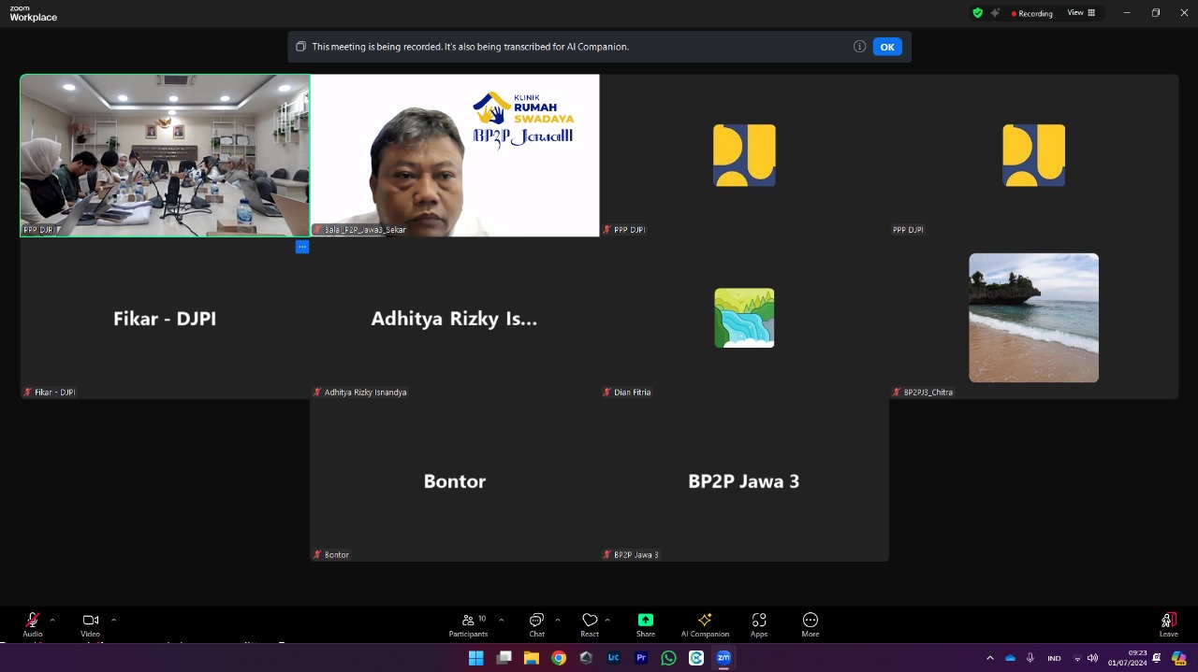Expand the audio settings arrow next to Audio
Image resolution: width=1198 pixels, height=672 pixels.
[x=52, y=620]
